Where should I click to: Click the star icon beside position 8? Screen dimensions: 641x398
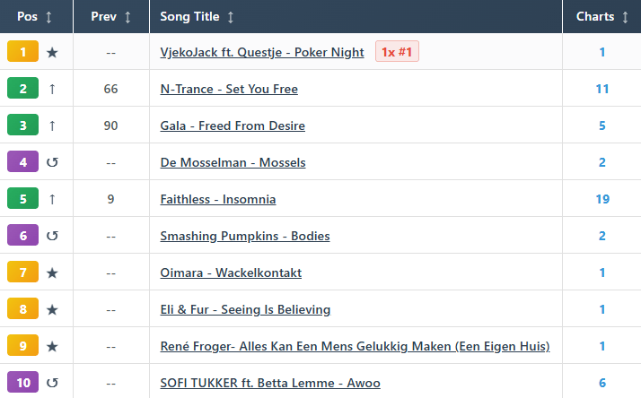52,309
